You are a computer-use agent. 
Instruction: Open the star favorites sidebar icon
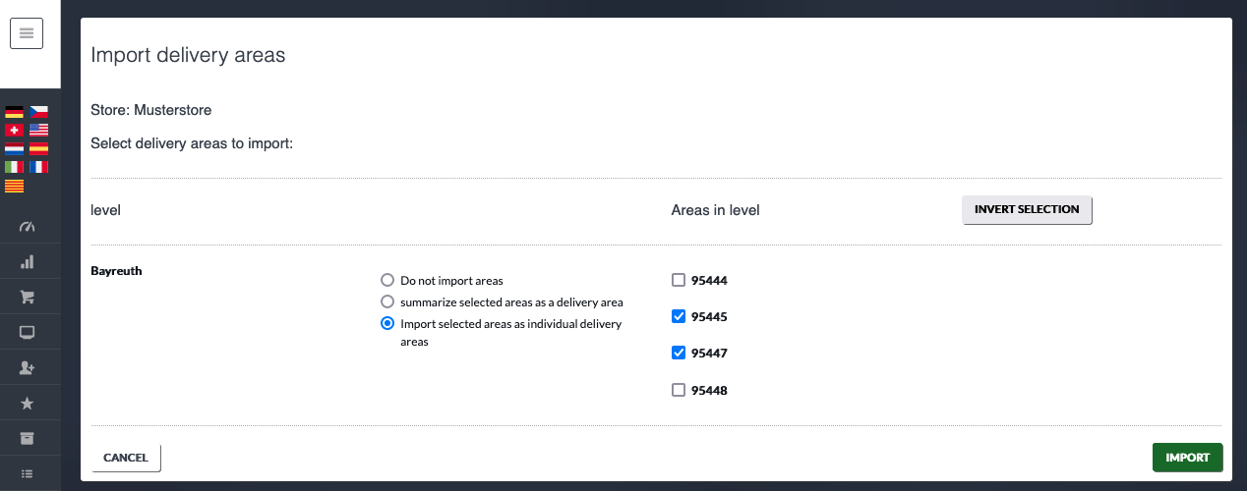click(27, 403)
